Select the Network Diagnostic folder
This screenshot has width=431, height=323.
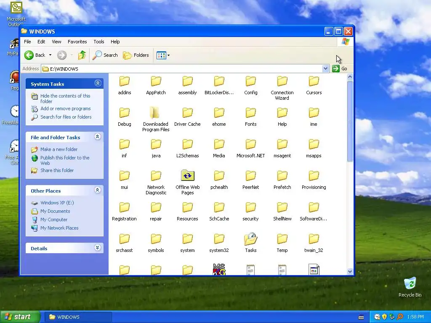(156, 183)
